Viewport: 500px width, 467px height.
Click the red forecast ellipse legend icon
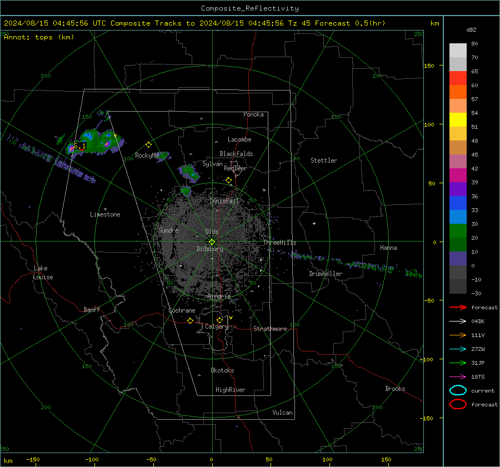(x=458, y=404)
